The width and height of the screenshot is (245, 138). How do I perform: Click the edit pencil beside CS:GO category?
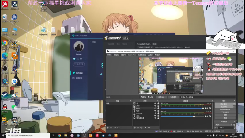coord(152,47)
